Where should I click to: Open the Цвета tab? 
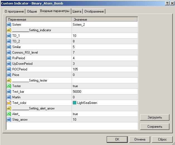click(x=77, y=11)
